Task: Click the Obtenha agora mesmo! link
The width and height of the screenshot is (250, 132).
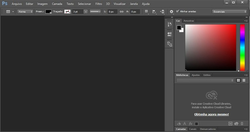Action: [x=211, y=114]
